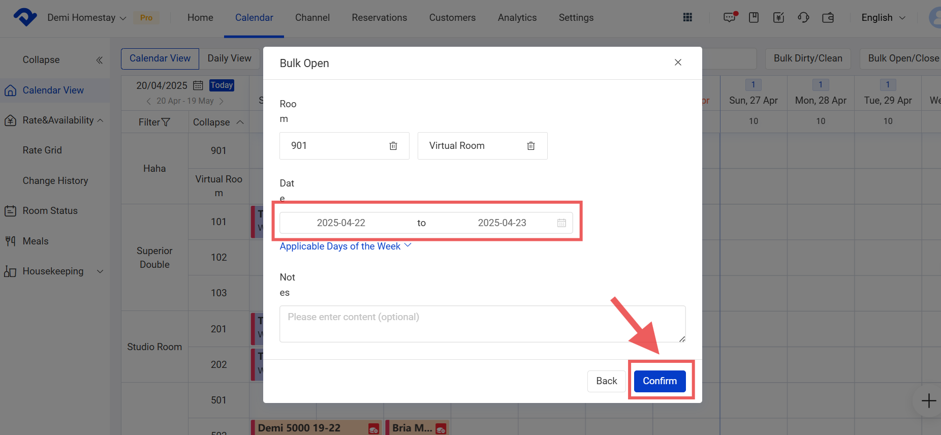The width and height of the screenshot is (941, 435).
Task: Click the floating plus button
Action: [x=928, y=400]
